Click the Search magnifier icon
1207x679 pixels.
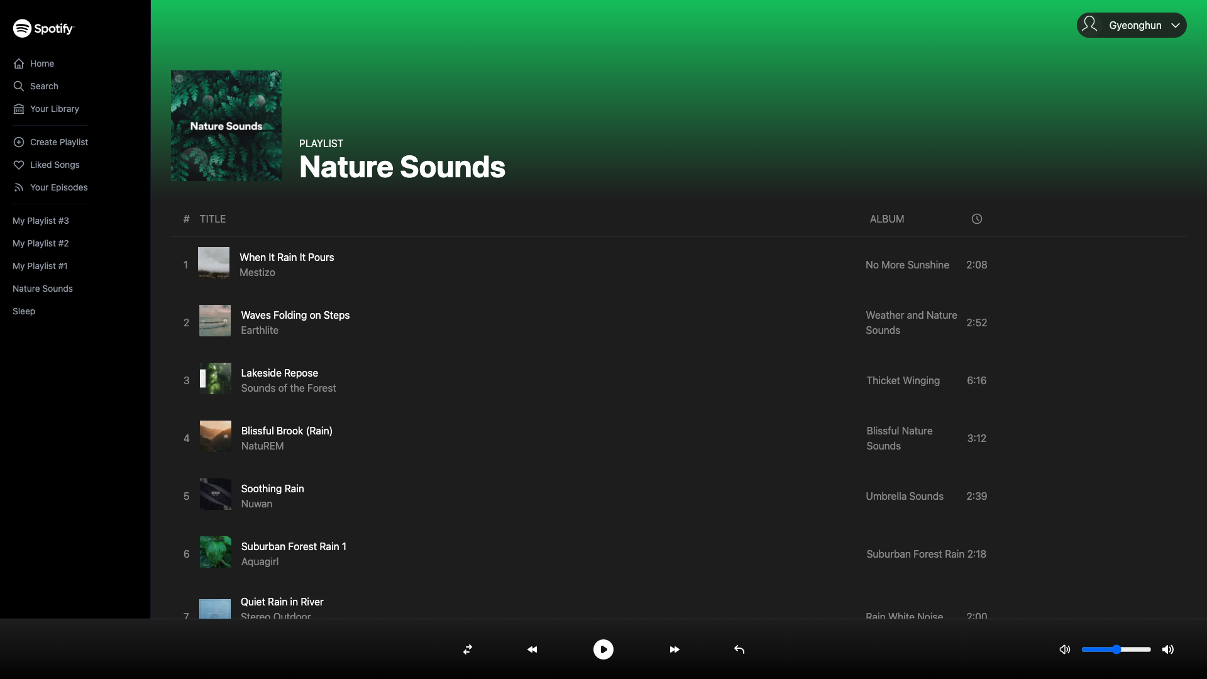tap(19, 86)
